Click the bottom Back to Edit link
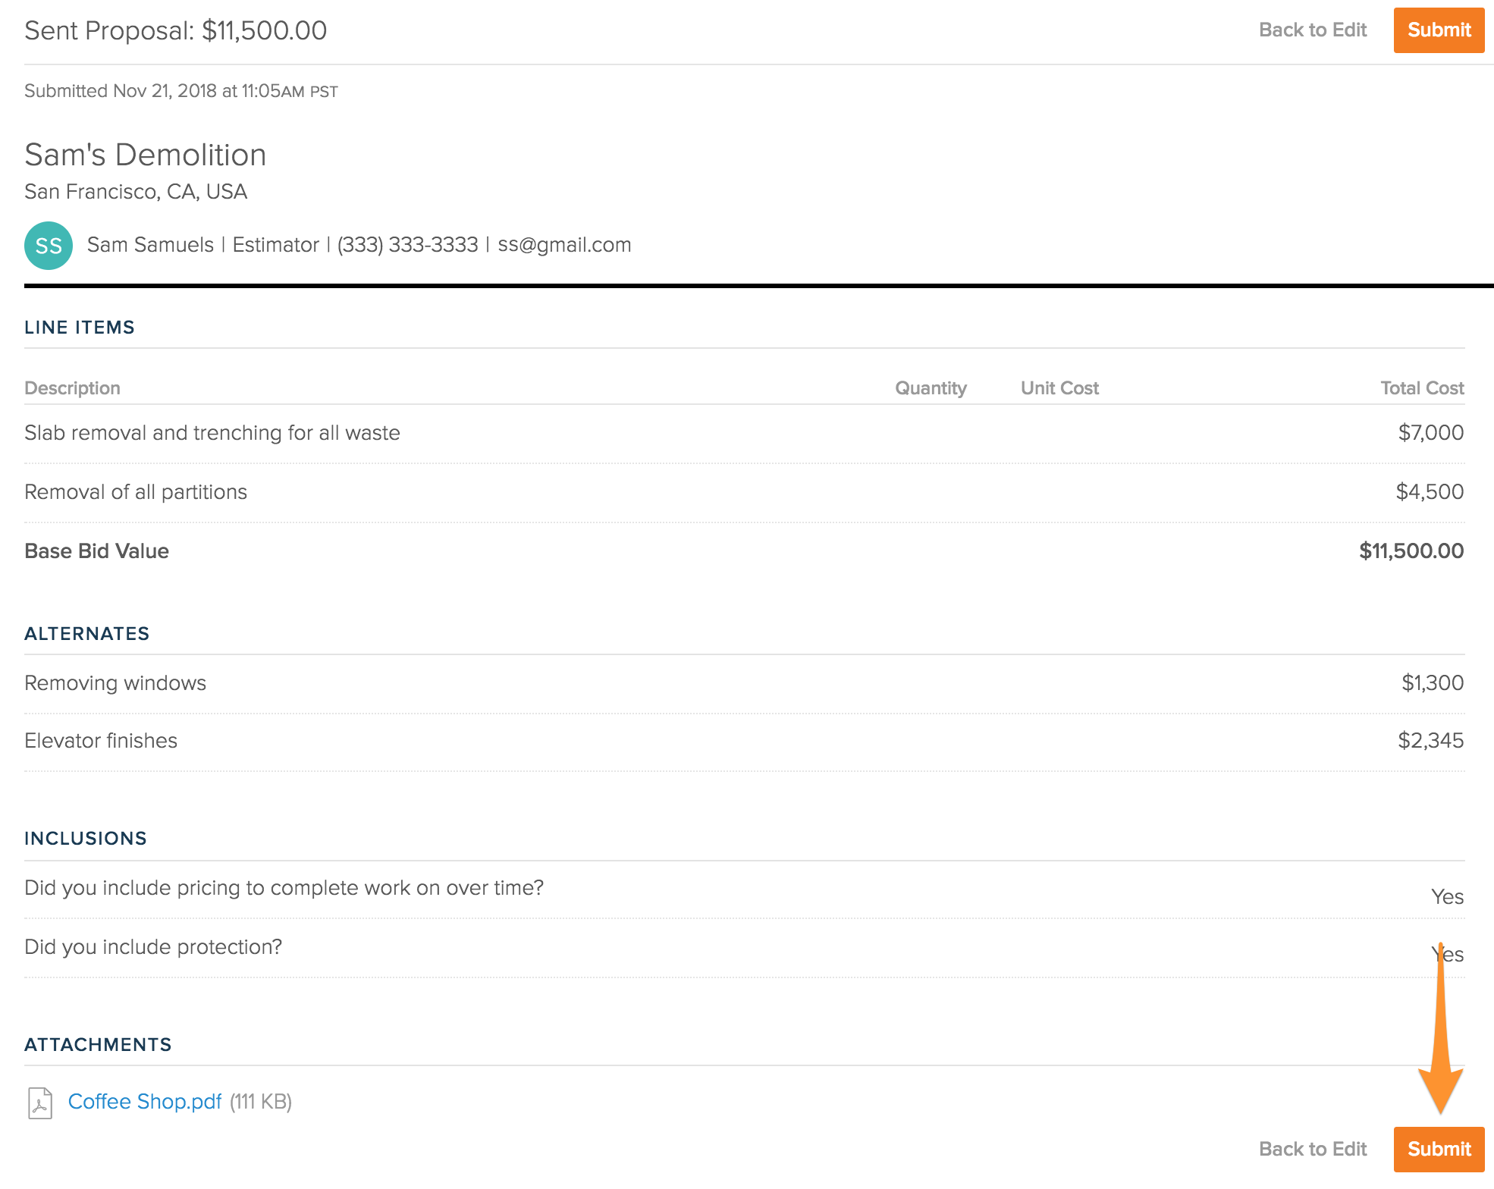 [1313, 1149]
